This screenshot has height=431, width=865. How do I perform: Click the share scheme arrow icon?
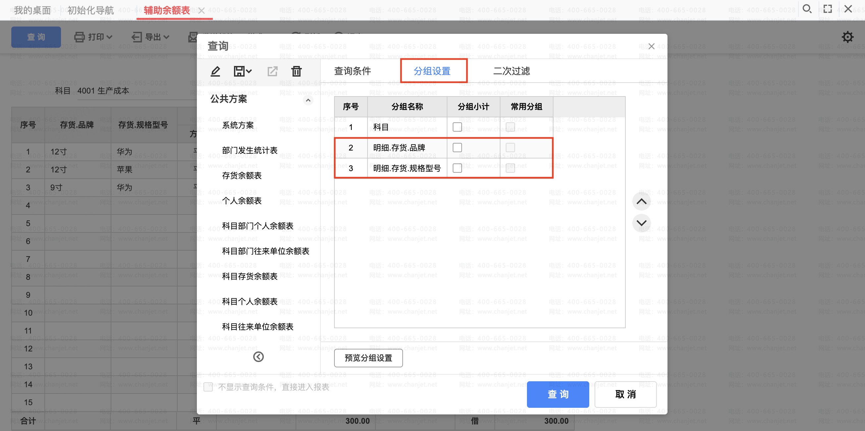(x=272, y=71)
